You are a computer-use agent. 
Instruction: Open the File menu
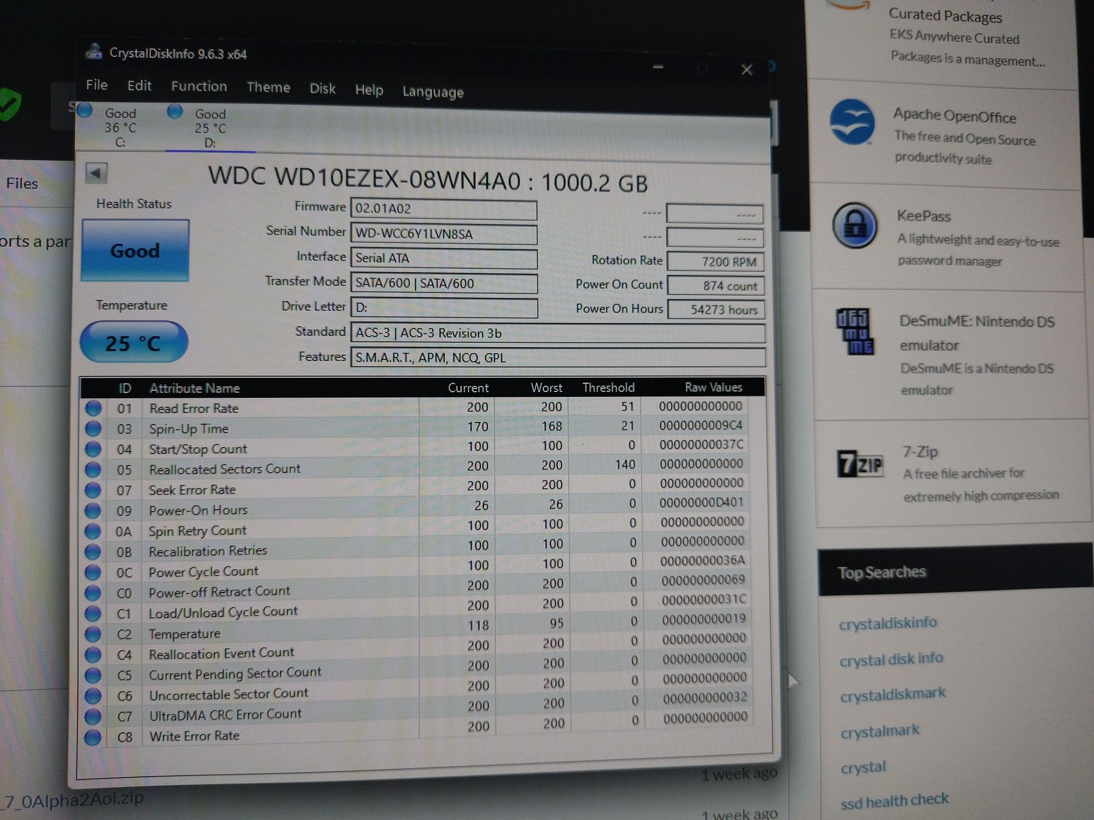coord(97,85)
